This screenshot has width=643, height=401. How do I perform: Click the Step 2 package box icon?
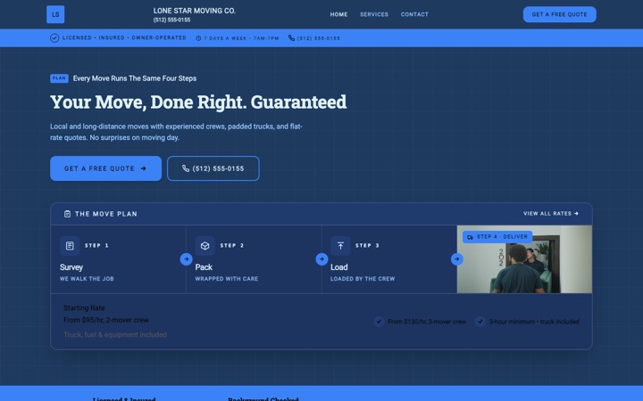coord(205,246)
